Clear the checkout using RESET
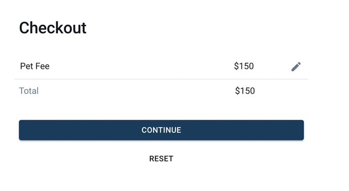This screenshot has height=191, width=349. (x=161, y=159)
